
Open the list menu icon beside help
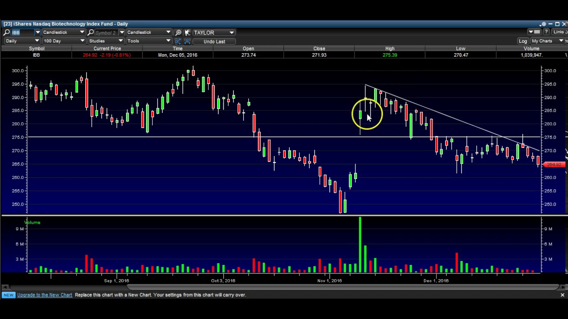click(x=534, y=32)
